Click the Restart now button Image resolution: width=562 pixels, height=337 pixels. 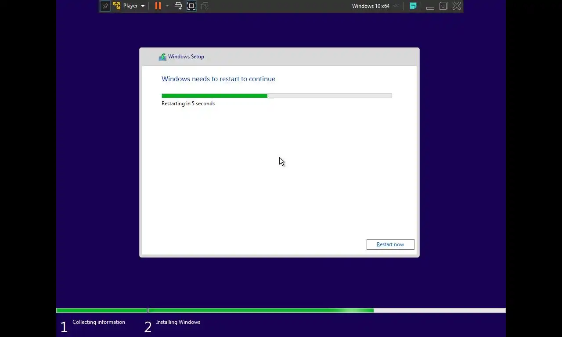tap(390, 244)
